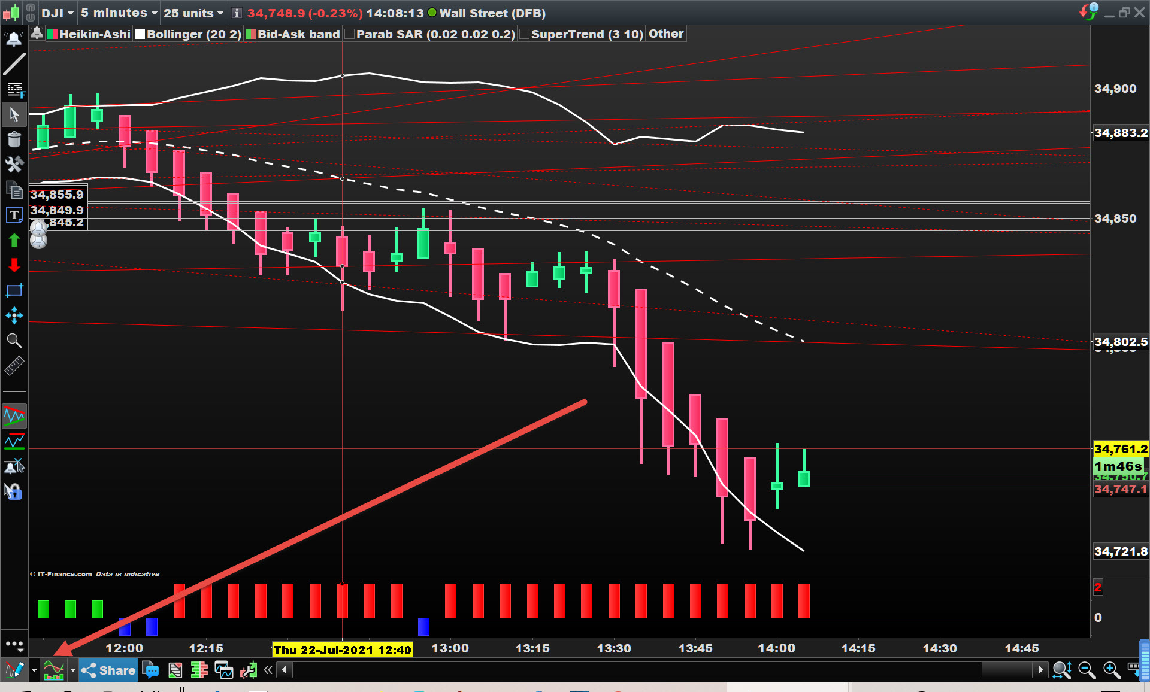Select the green up arrow tool
Screen dimensions: 1150x692
[x=14, y=241]
